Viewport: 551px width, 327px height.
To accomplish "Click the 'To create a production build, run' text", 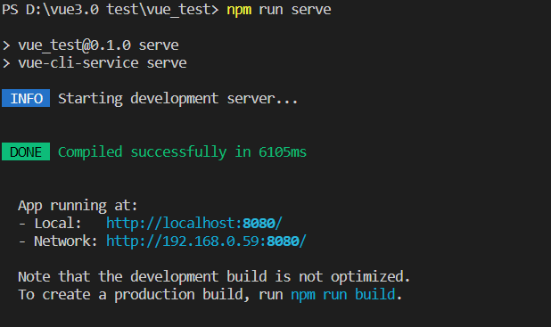I will tap(151, 294).
